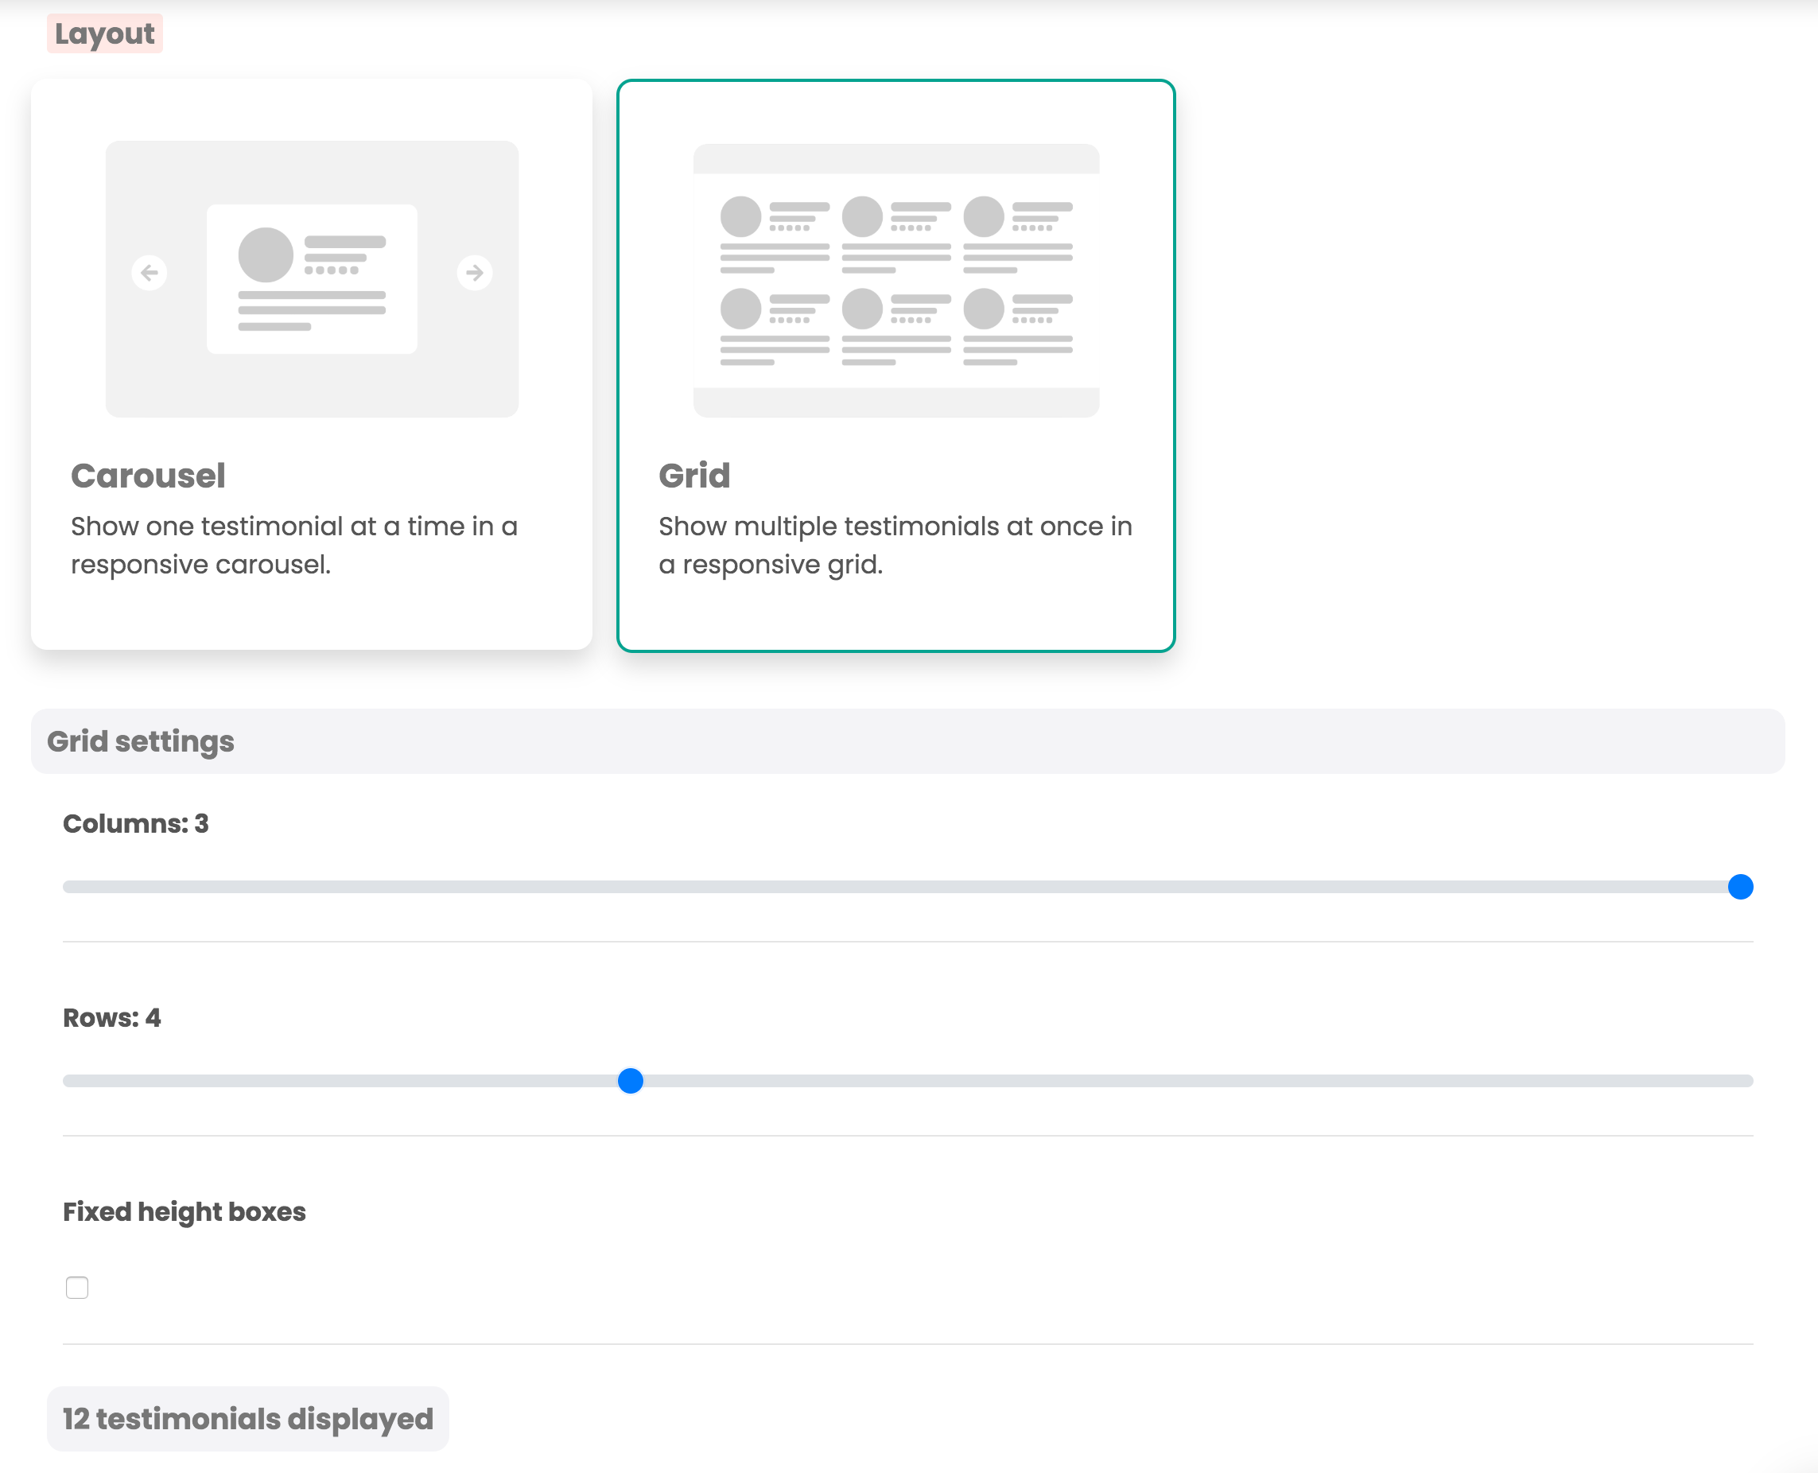The width and height of the screenshot is (1818, 1473).
Task: Click the Rows slider handle
Action: click(631, 1080)
